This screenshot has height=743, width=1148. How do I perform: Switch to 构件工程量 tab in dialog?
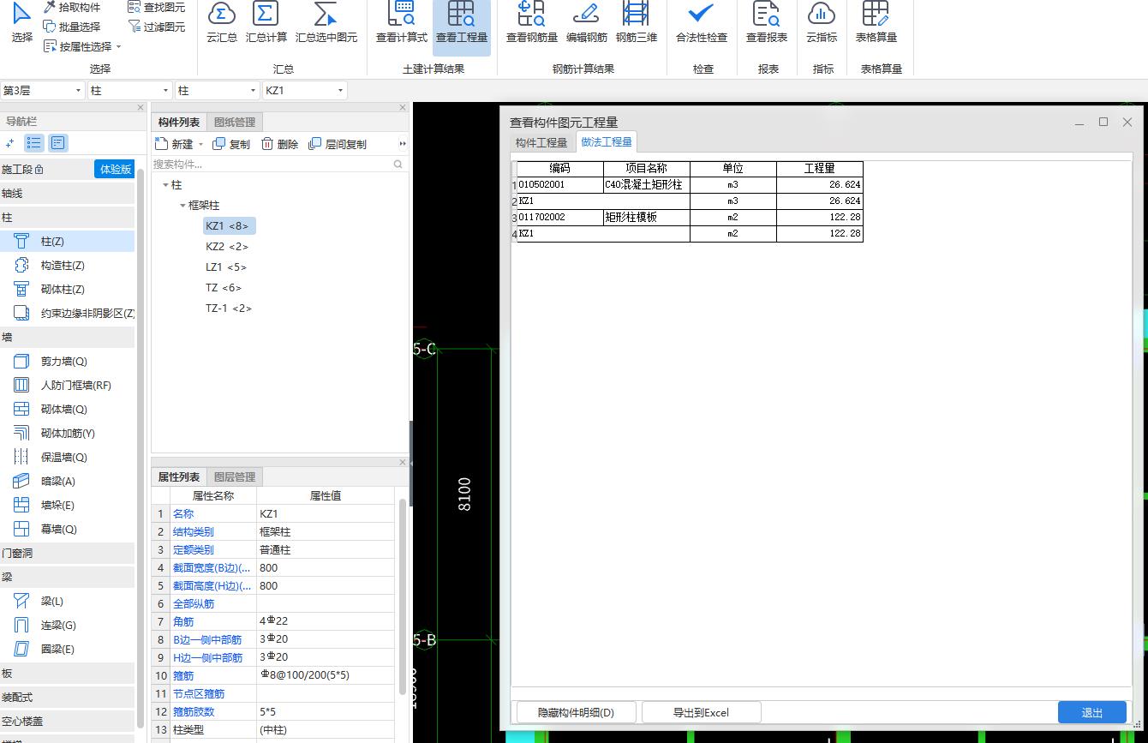[541, 142]
